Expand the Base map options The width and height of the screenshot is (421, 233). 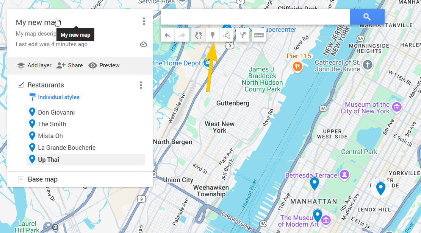(21, 179)
